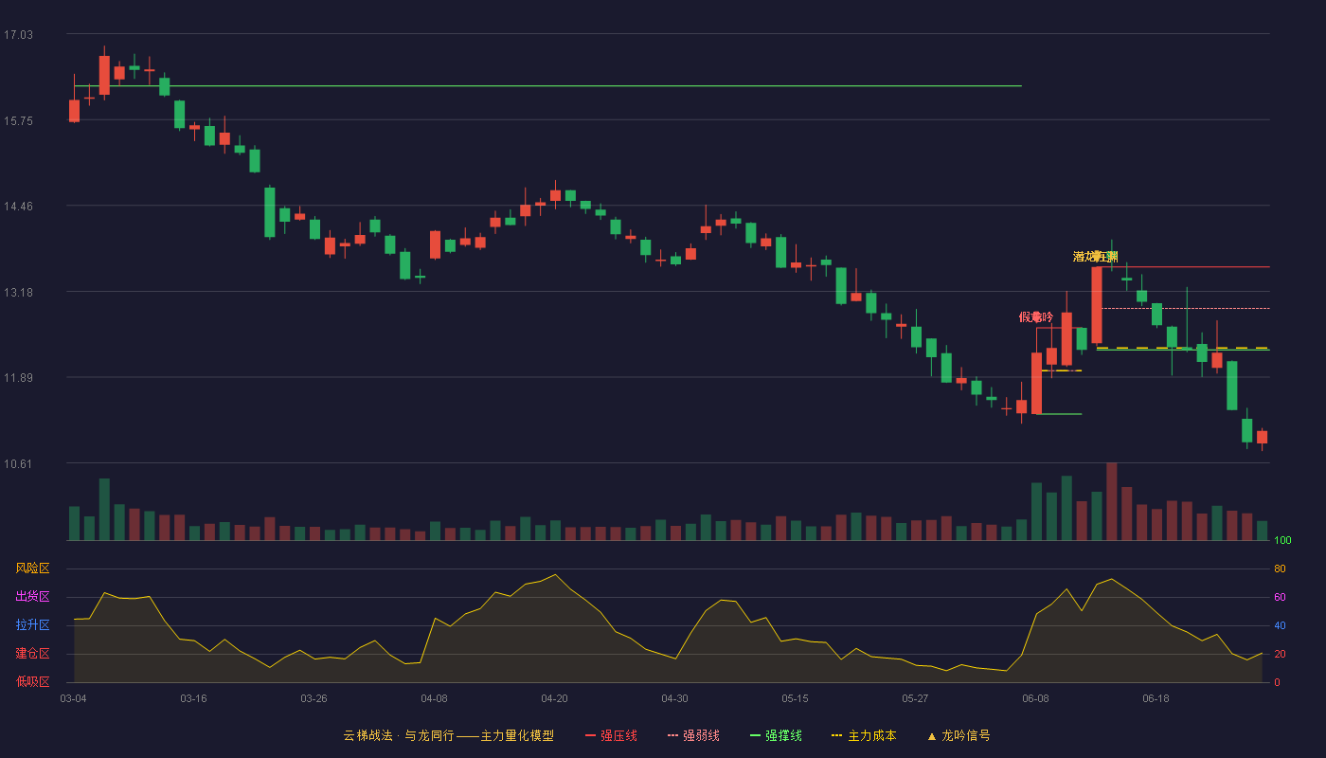Screen dimensions: 1326x758
Task: Select the 假龙吟 signal annotation
Action: pyautogui.click(x=1035, y=317)
